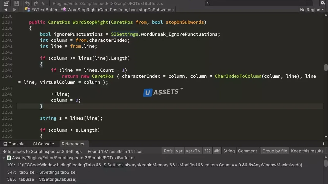Open the settings gear menu
Image resolution: width=328 pixels, height=184 pixels.
323,3
